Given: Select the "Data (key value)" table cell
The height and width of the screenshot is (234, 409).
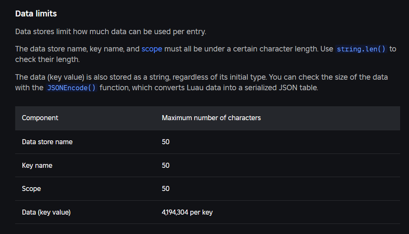Looking at the screenshot, I should click(46, 212).
